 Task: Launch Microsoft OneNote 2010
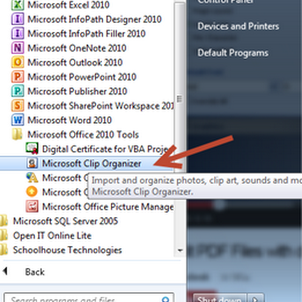(77, 48)
